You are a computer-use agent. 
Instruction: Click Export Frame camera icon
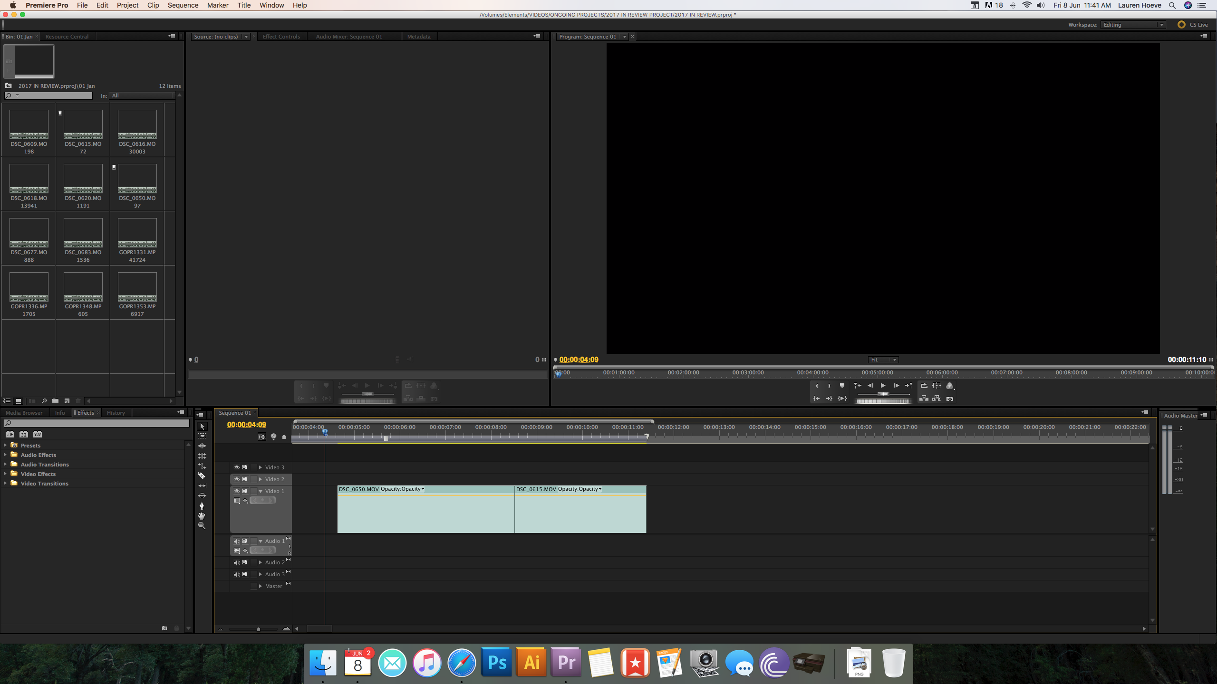click(x=950, y=399)
